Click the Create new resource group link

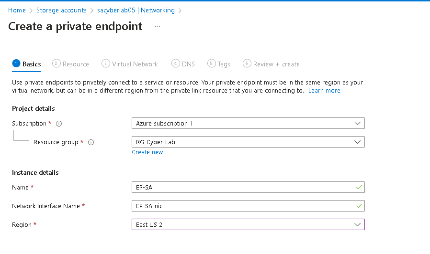tap(147, 152)
